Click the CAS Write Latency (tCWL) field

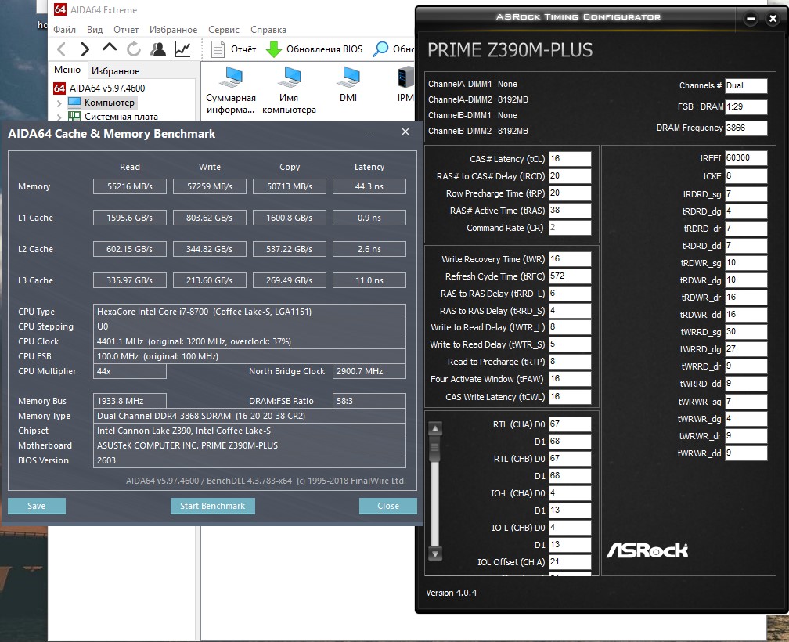(570, 396)
